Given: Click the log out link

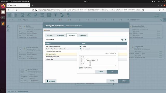Looking at the screenshot, I should click(156, 16).
